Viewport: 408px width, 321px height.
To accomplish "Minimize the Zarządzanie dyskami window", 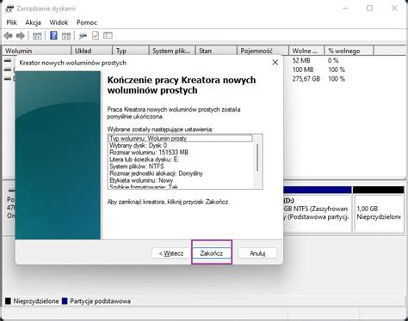I will (345, 9).
